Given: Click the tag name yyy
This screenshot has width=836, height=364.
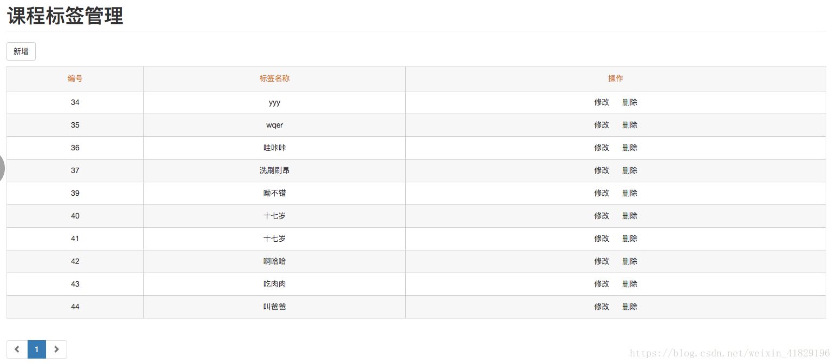Looking at the screenshot, I should pyautogui.click(x=274, y=102).
